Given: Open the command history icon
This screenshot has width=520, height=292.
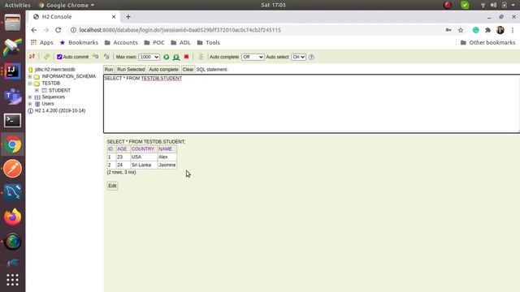Looking at the screenshot, I should pyautogui.click(x=201, y=57).
